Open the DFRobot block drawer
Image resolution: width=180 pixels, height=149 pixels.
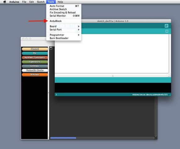(x=35, y=74)
